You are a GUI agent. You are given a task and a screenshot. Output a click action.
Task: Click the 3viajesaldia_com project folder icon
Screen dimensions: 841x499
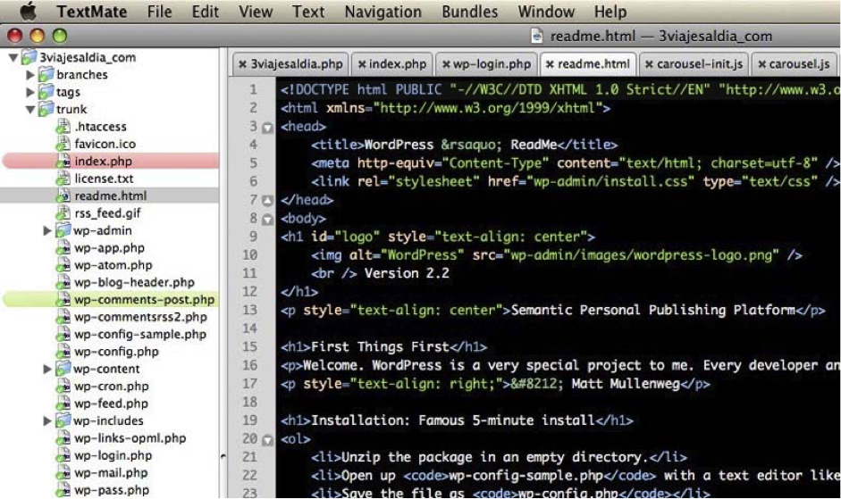29,57
